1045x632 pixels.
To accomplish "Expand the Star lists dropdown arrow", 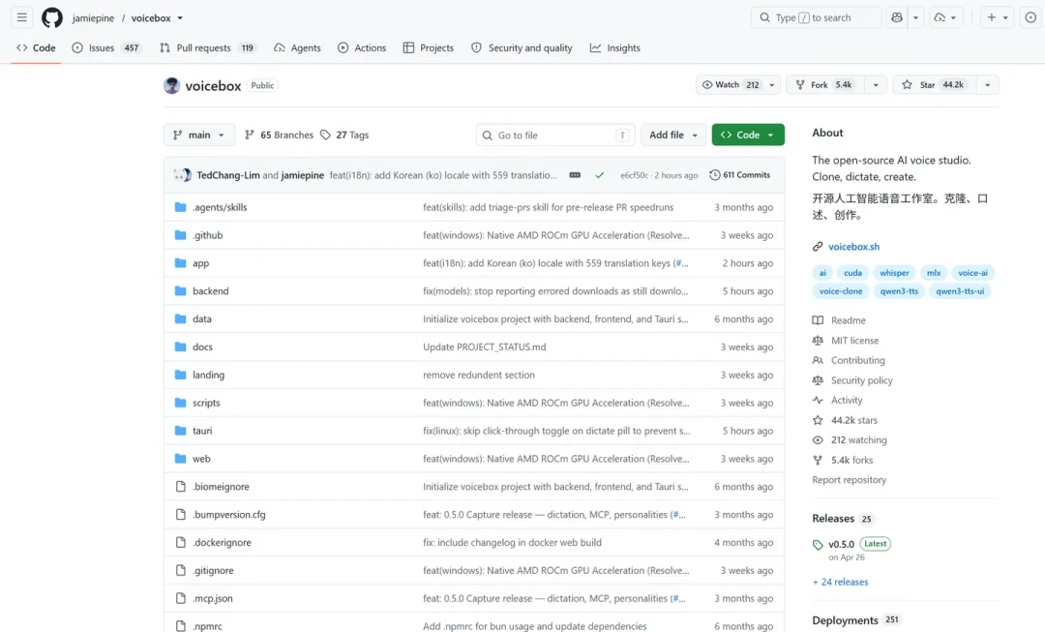I will 988,84.
